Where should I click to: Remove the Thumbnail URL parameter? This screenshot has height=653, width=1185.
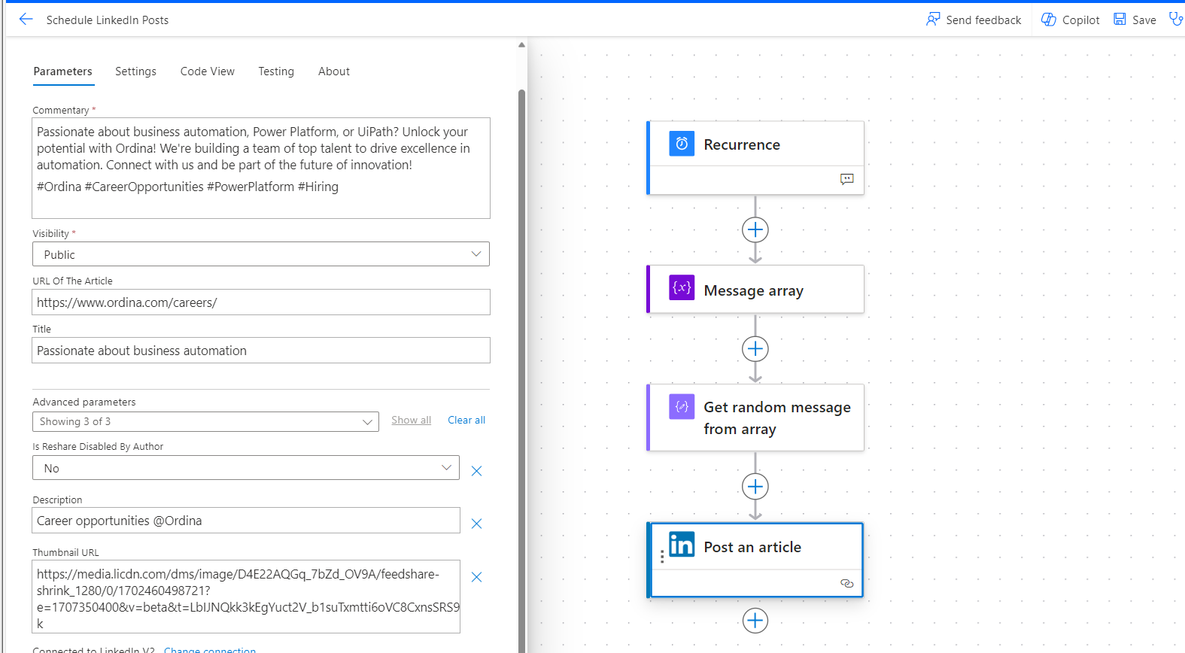[x=476, y=577]
